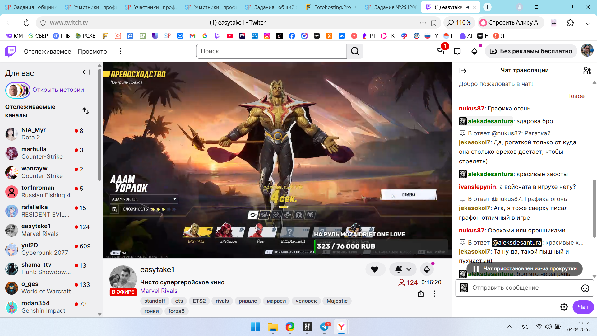597x336 pixels.
Task: Collapse the For You sidebar
Action: click(x=86, y=72)
